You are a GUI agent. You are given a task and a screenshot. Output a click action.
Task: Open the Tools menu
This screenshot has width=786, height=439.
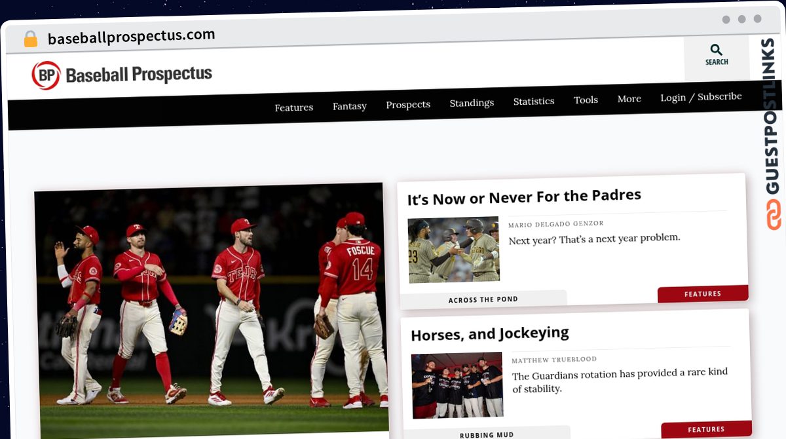click(586, 100)
